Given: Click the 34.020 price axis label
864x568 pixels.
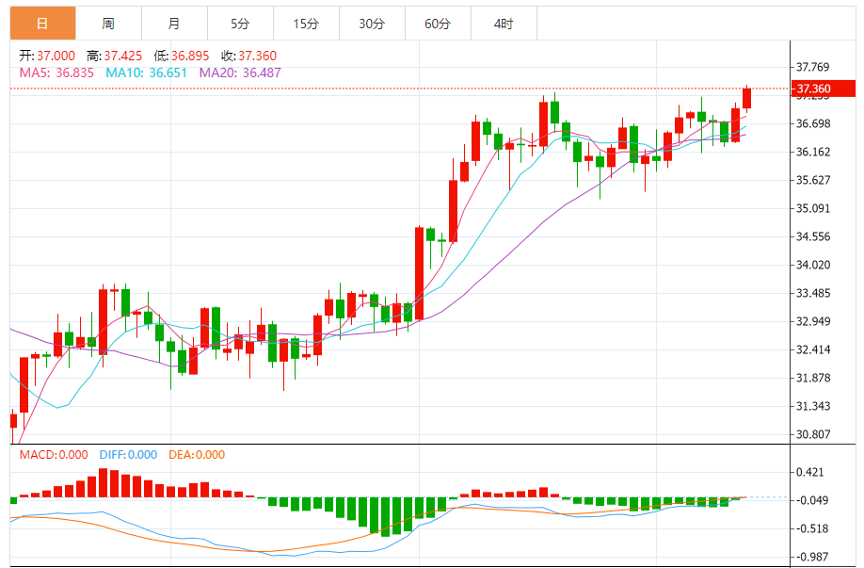Looking at the screenshot, I should [813, 266].
